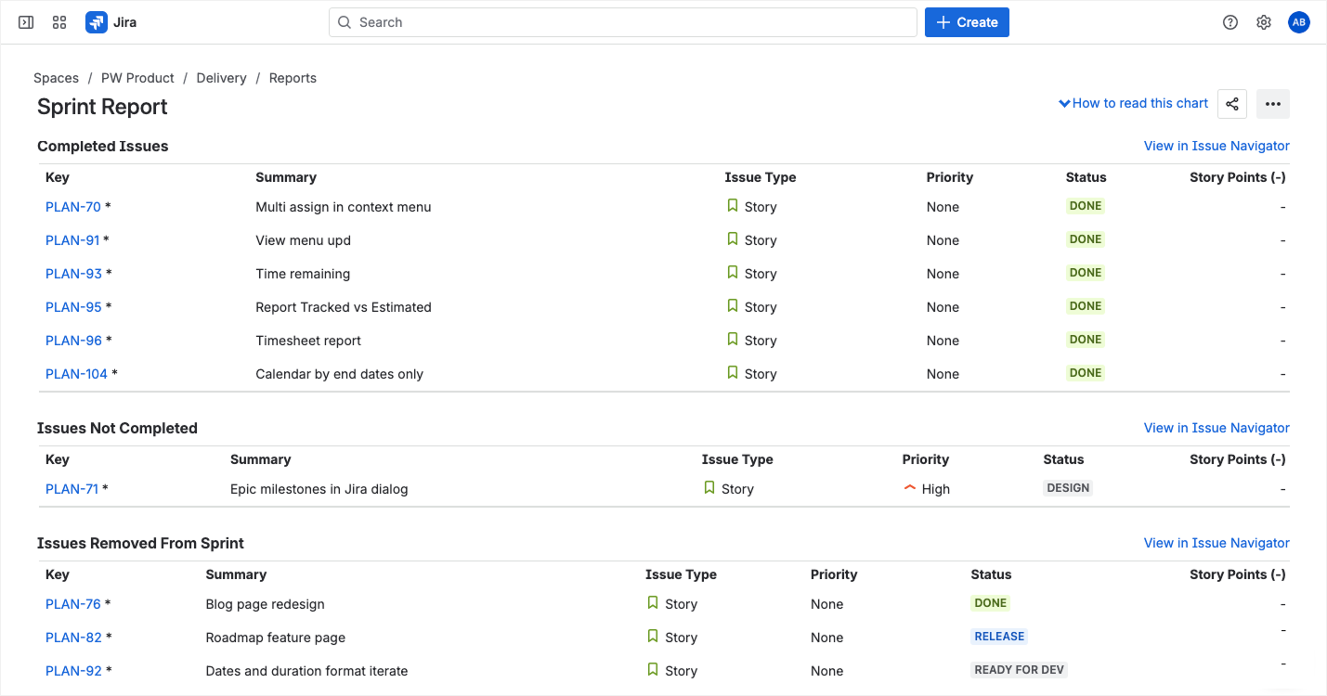The image size is (1327, 696).
Task: Open issue PLAN-92
Action: coord(74,671)
